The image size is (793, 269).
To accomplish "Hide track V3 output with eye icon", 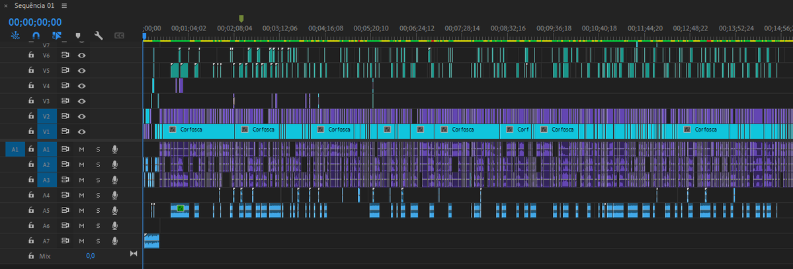I will (x=81, y=100).
